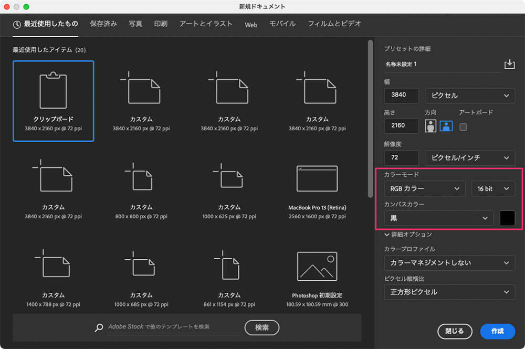525x349 pixels.
Task: Open the フィルムとビデオ tab
Action: [x=334, y=24]
